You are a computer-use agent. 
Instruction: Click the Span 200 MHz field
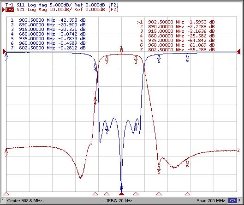point(211,200)
